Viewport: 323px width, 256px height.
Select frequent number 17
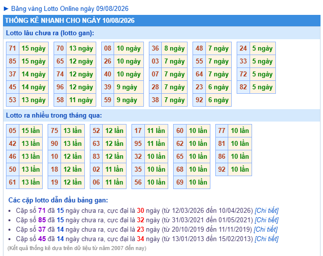pyautogui.click(x=138, y=130)
